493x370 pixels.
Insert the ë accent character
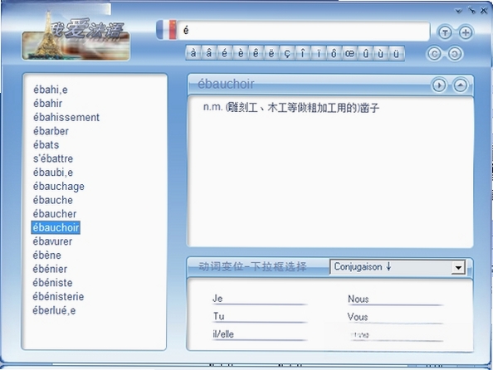coord(271,53)
